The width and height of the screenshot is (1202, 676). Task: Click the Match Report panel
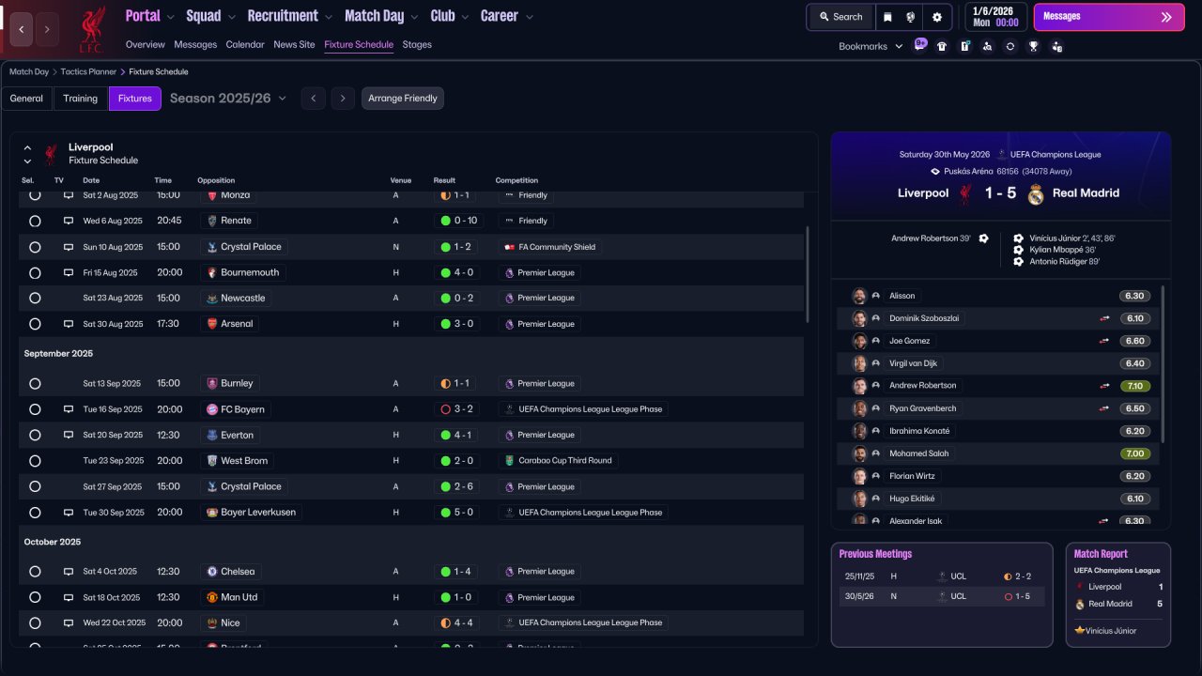coord(1118,594)
